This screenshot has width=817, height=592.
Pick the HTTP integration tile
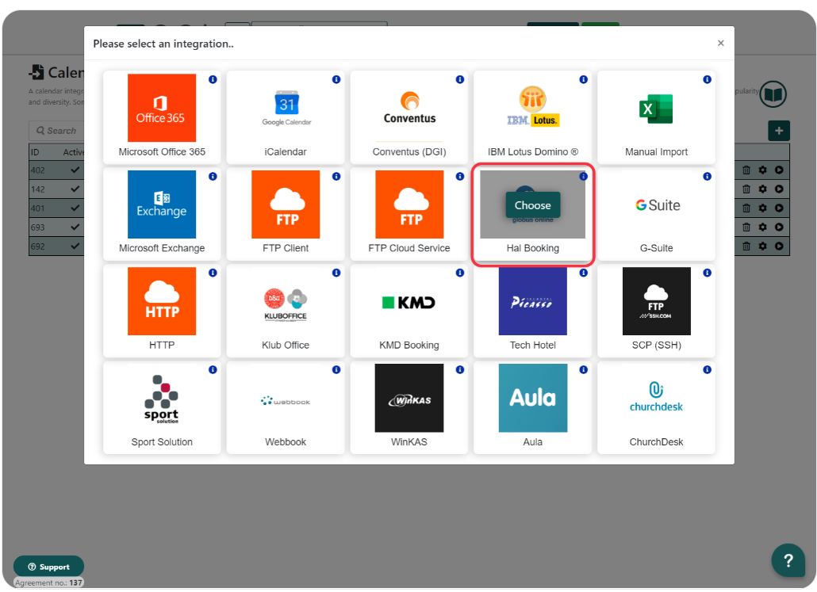(x=162, y=311)
